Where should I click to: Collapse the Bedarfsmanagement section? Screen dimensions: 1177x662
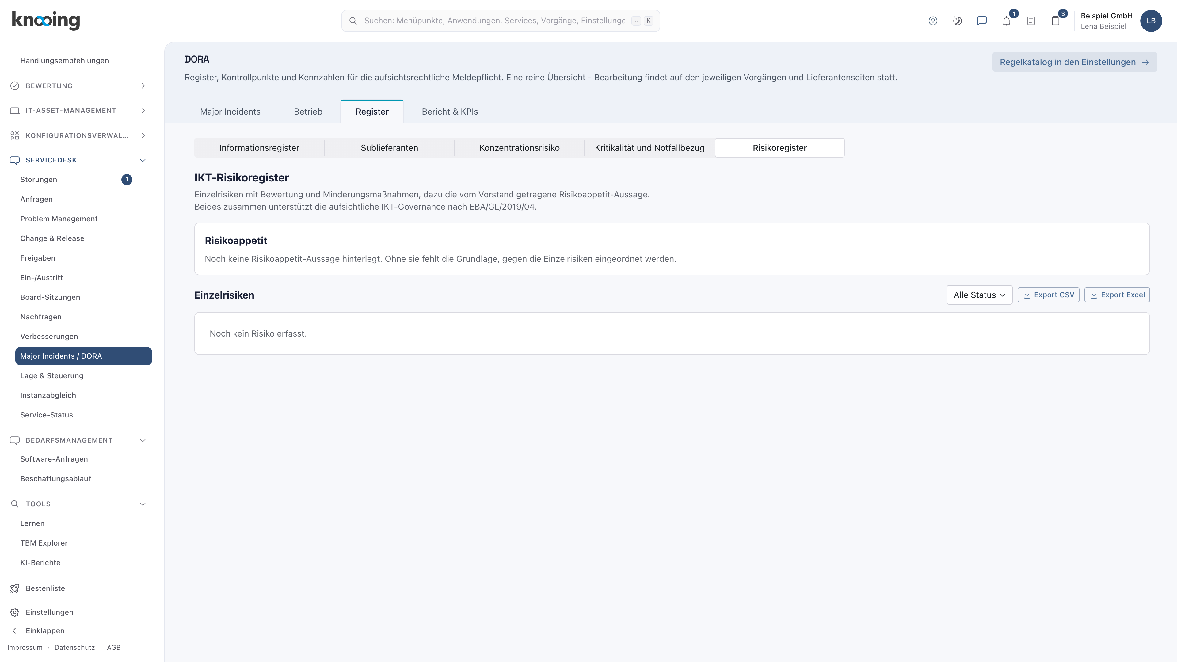tap(143, 440)
